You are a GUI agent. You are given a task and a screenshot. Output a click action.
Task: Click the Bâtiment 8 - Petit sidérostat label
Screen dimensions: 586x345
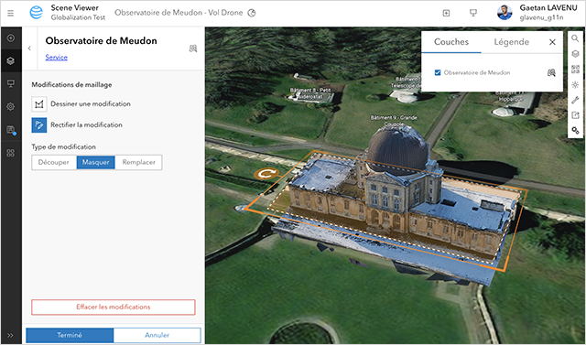pyautogui.click(x=310, y=93)
